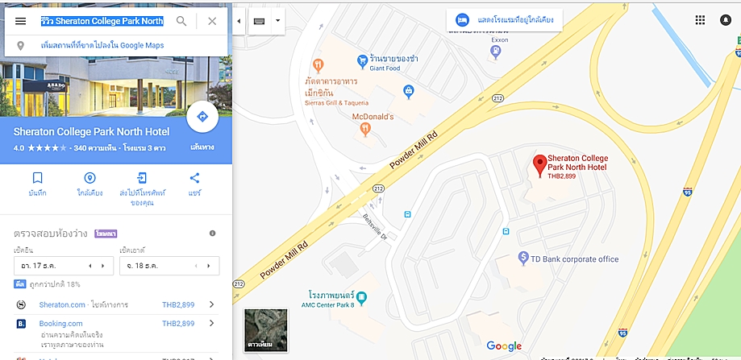741x360 pixels.
Task: Open notifications bell icon
Action: pos(725,20)
